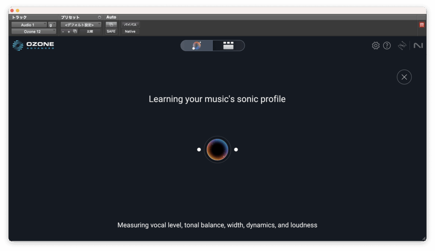Click the Master Assistant orb animation

[x=217, y=150]
